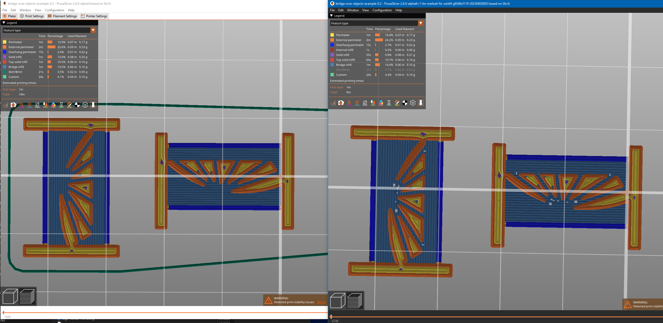Toggle Print pauses hourglass in right window

click(389, 103)
